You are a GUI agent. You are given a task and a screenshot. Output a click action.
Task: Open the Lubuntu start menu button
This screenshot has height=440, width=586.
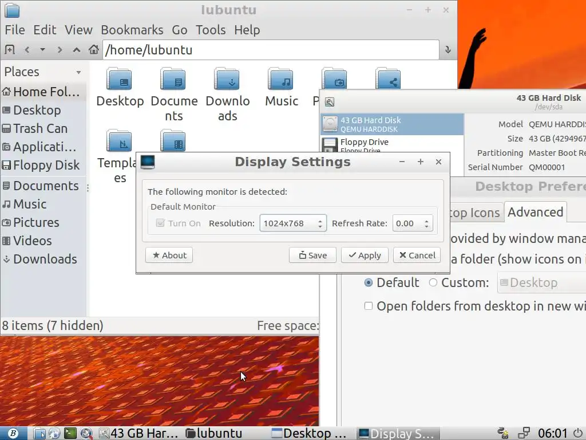click(x=14, y=433)
